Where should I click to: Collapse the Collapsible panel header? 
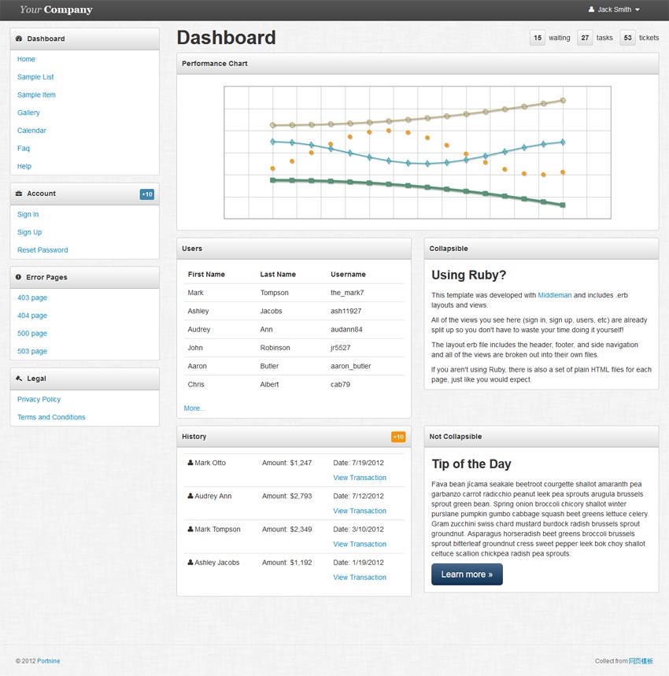coord(541,249)
